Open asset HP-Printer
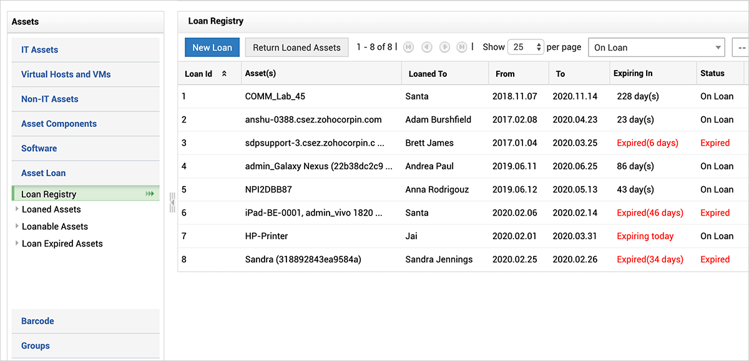Image resolution: width=749 pixels, height=361 pixels. 267,236
